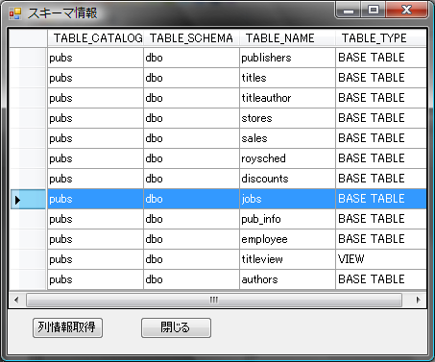Sort by TABLE_CATALOG column header

pos(95,38)
